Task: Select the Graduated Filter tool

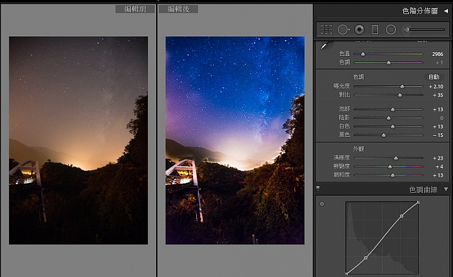Action: 375,30
